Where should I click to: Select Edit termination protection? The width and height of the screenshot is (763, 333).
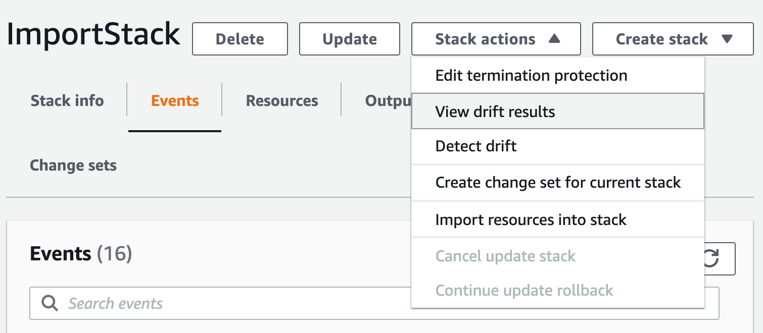[x=531, y=75]
